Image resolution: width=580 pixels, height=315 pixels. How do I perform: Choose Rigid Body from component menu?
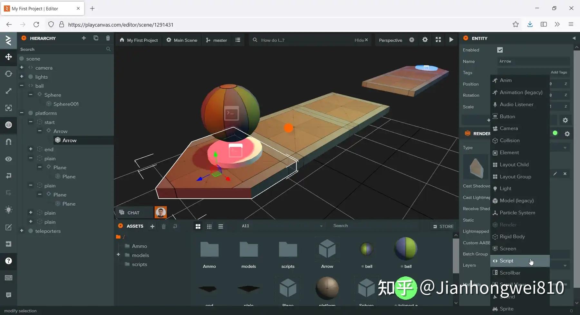pos(520,237)
